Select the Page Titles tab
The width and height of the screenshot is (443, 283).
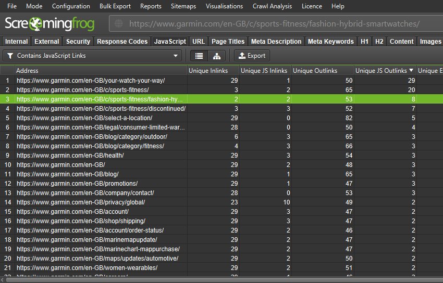click(228, 42)
